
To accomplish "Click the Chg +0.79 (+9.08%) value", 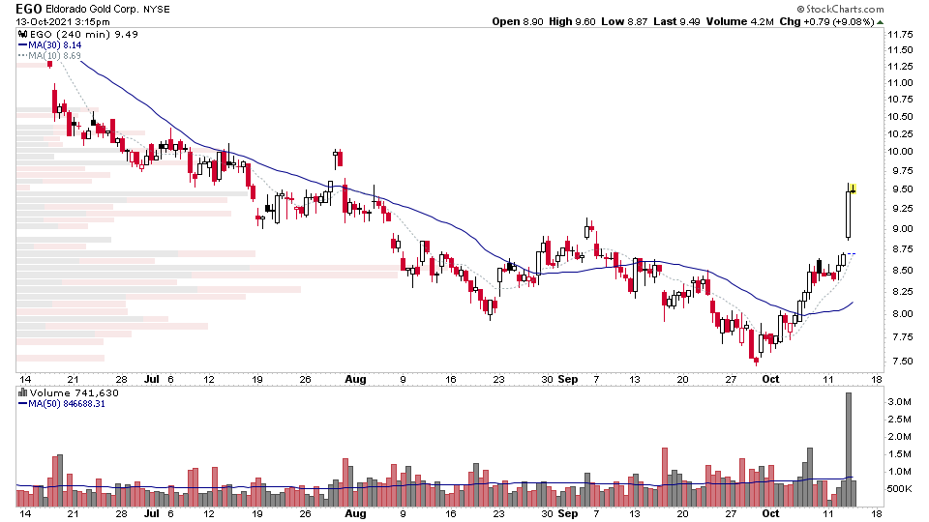I will click(x=826, y=22).
